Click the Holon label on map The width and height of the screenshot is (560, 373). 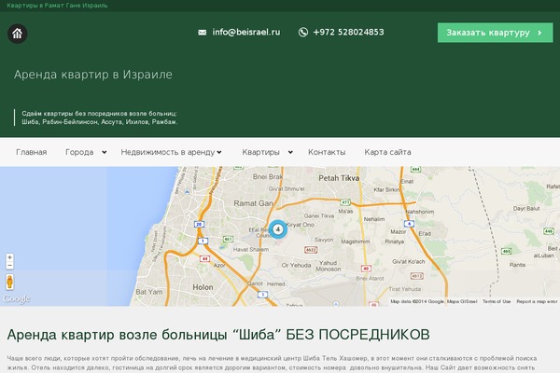203,287
